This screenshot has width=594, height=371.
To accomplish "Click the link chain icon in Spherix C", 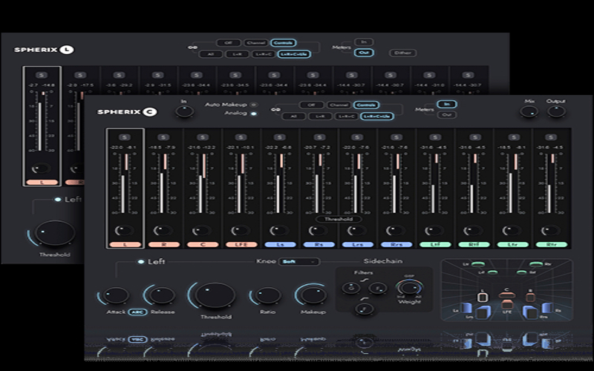I will [274, 110].
